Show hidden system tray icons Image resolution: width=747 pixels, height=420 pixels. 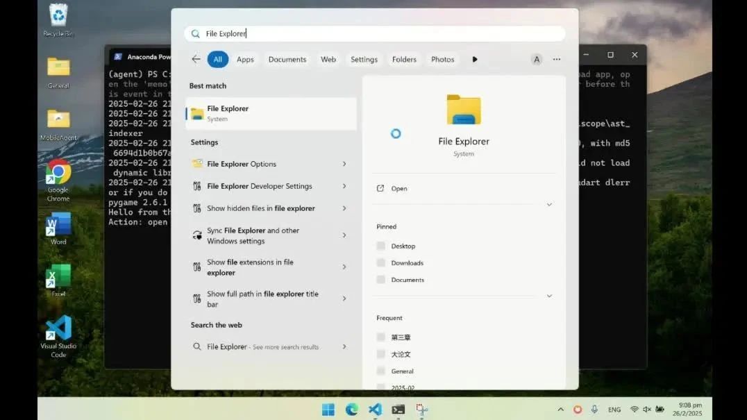coord(561,409)
